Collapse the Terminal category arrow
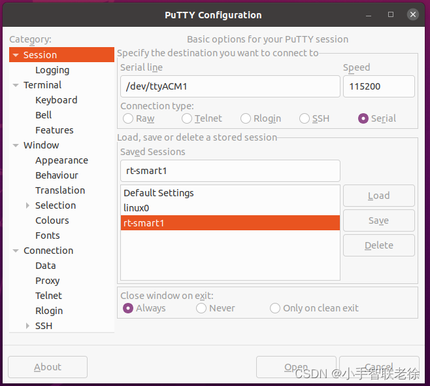The height and width of the screenshot is (386, 430). click(x=16, y=85)
